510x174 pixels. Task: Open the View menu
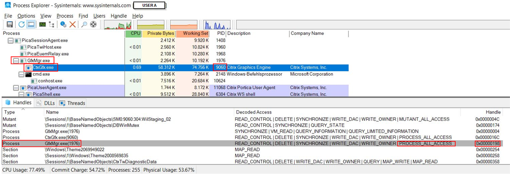(x=46, y=16)
